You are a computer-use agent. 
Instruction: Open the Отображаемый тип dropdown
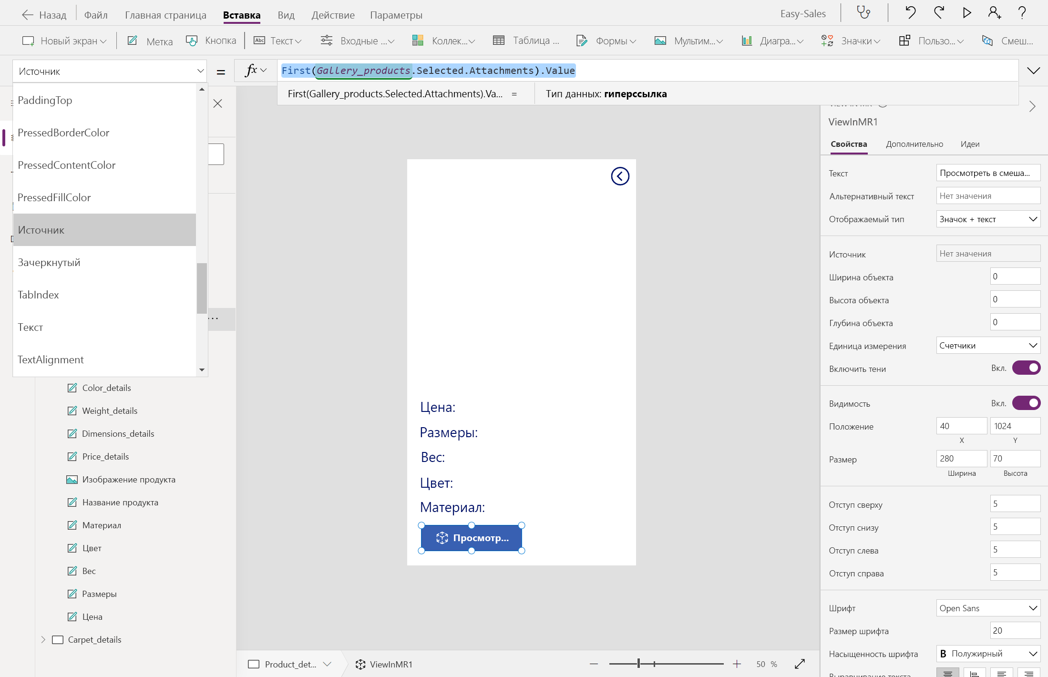click(x=987, y=219)
